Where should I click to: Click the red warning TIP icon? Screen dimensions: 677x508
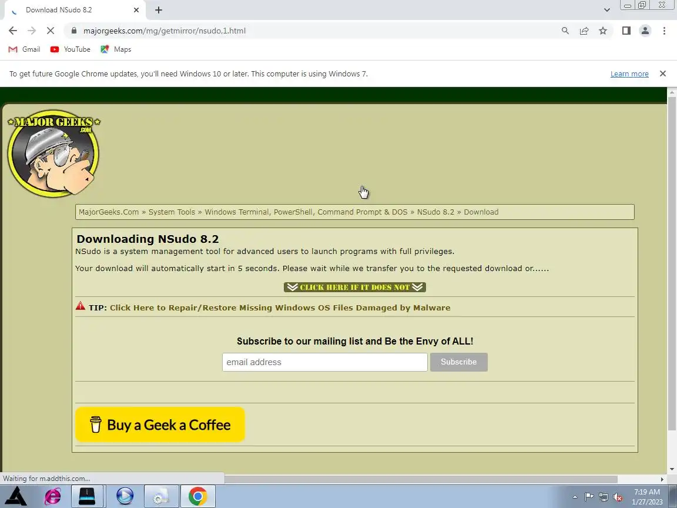(x=81, y=306)
